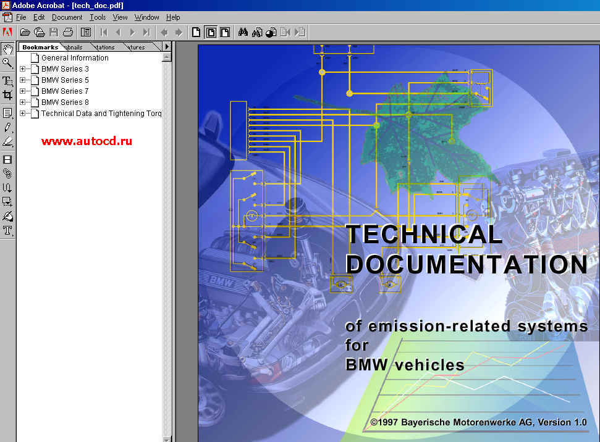
Task: Go to the Last Page arrow
Action: [146, 32]
